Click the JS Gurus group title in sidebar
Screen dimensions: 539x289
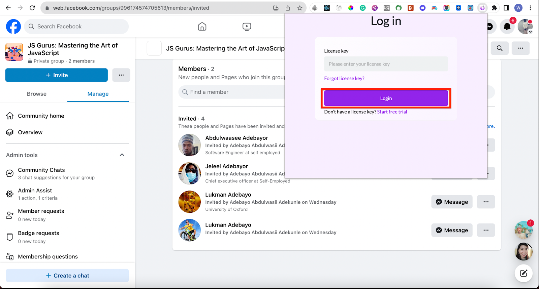(72, 49)
